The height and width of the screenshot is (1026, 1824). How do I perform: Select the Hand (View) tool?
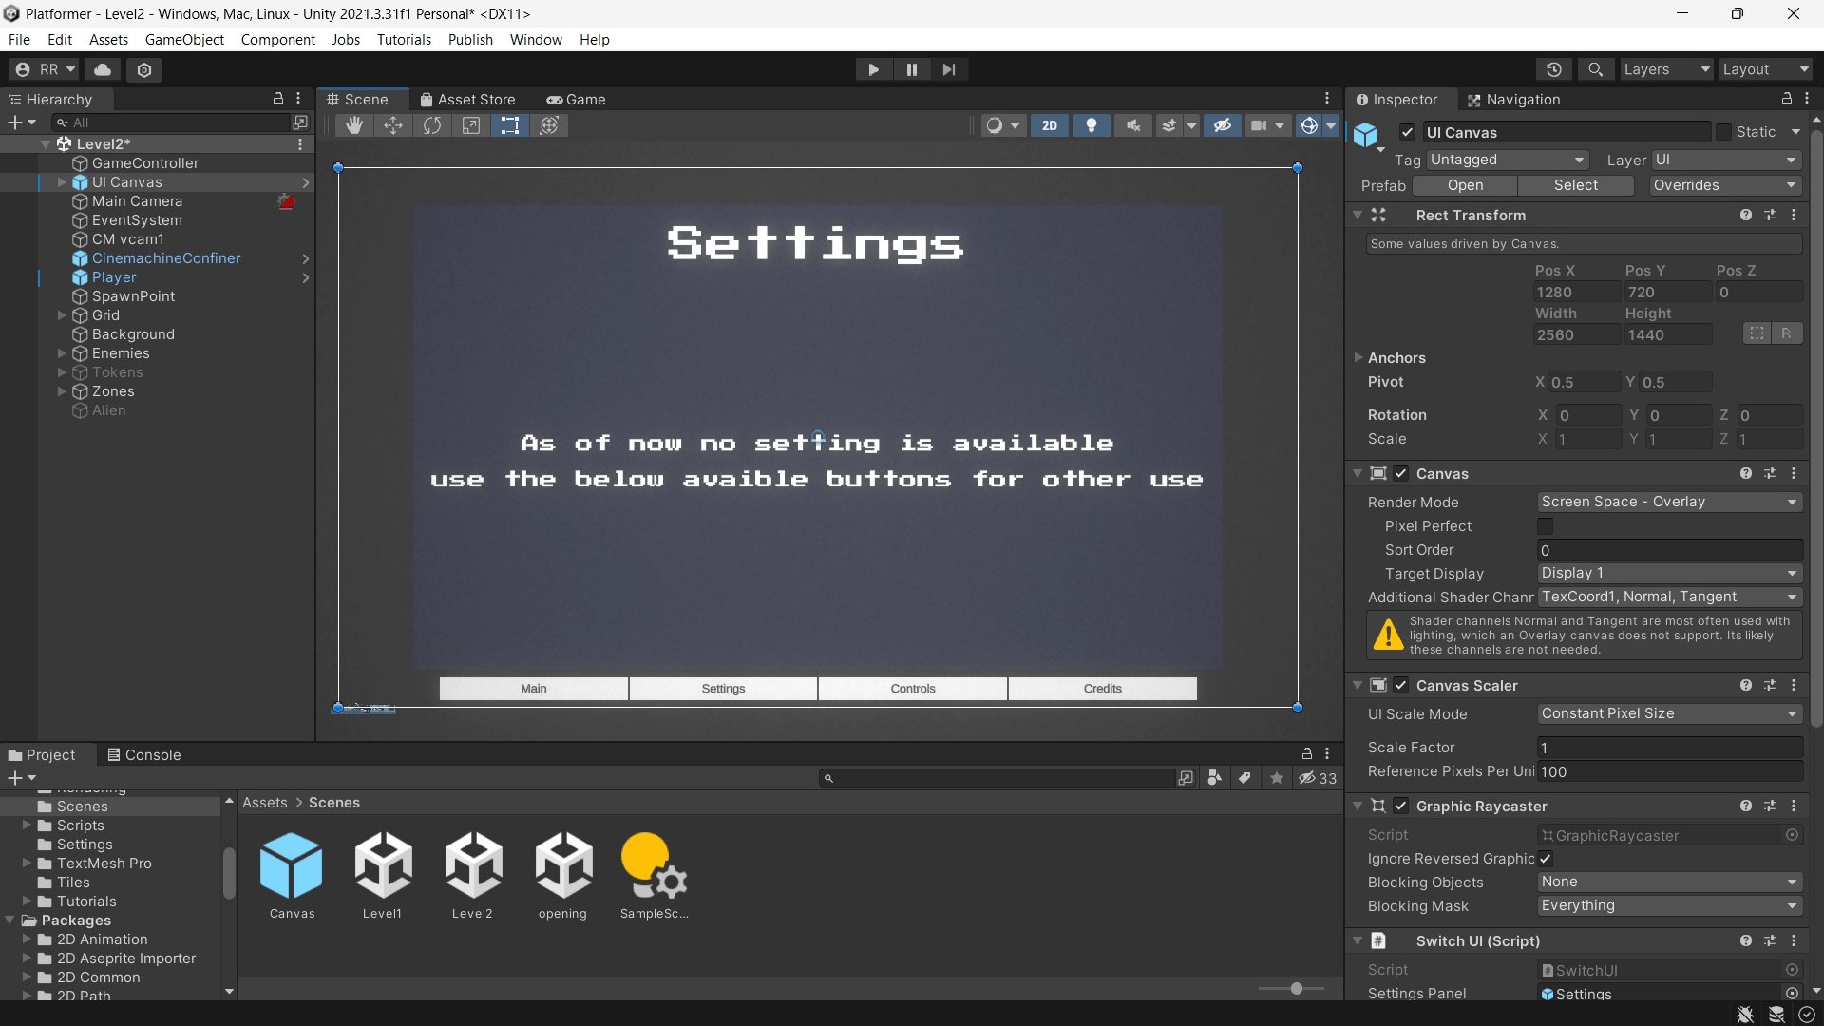click(354, 125)
